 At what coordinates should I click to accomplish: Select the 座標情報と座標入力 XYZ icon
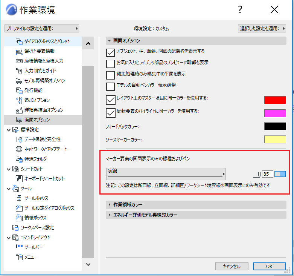point(19,61)
